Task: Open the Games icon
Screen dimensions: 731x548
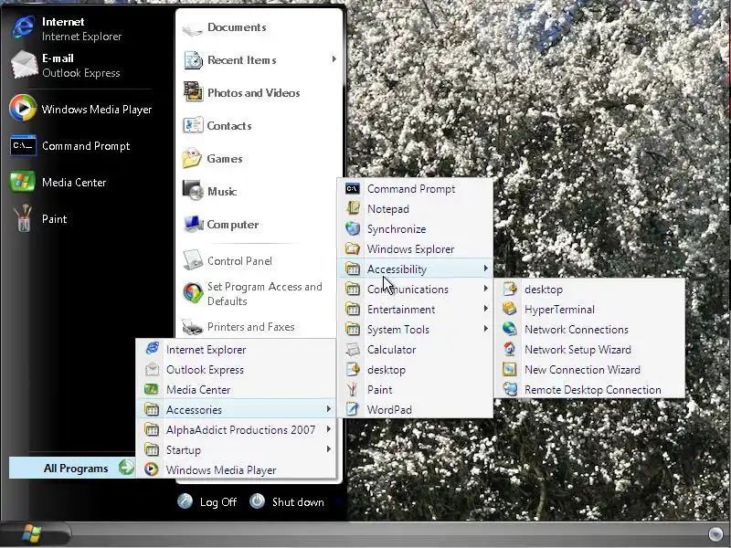Action: coord(192,158)
